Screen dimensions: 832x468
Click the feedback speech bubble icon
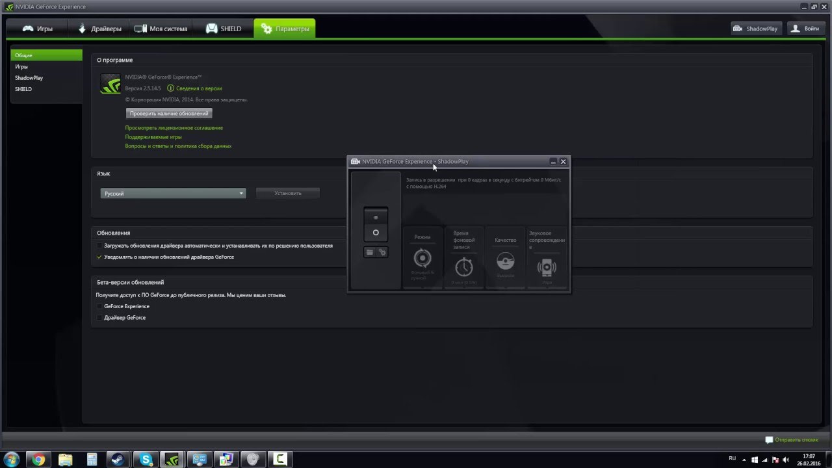point(769,440)
